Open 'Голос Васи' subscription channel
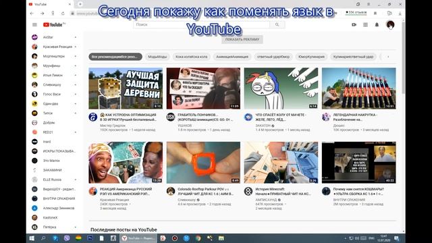The image size is (432, 243). pyautogui.click(x=54, y=94)
